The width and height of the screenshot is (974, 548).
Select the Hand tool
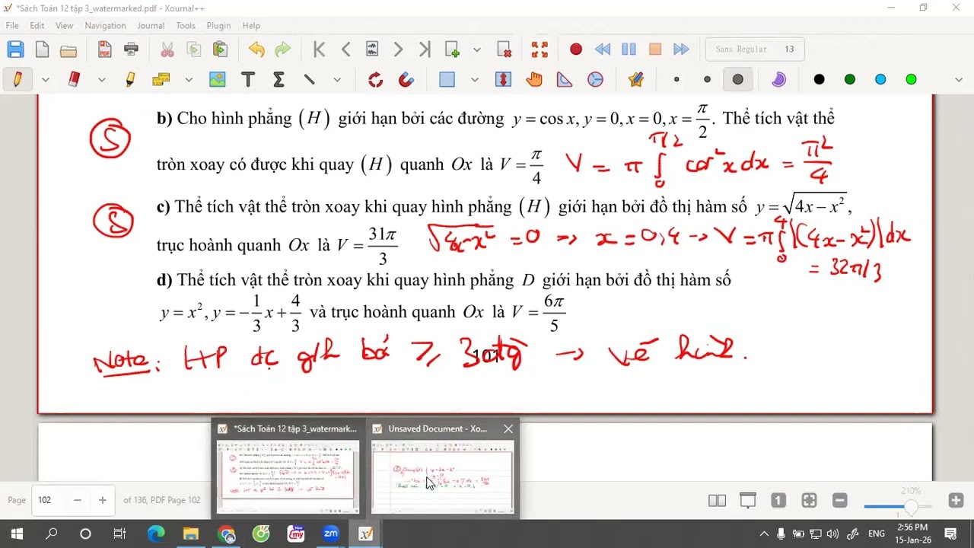click(534, 79)
